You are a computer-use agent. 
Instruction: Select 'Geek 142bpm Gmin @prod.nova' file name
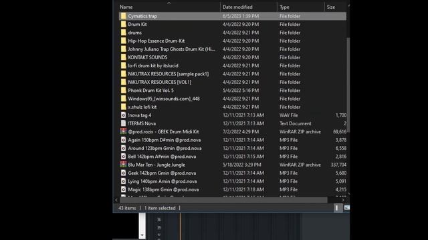pyautogui.click(x=162, y=173)
